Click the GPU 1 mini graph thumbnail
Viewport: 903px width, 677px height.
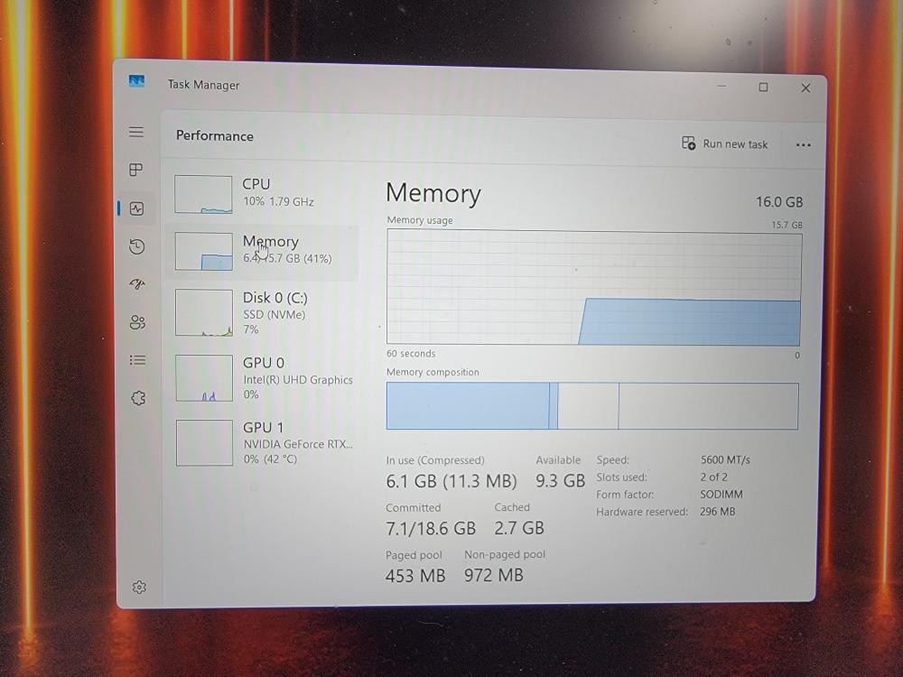204,442
